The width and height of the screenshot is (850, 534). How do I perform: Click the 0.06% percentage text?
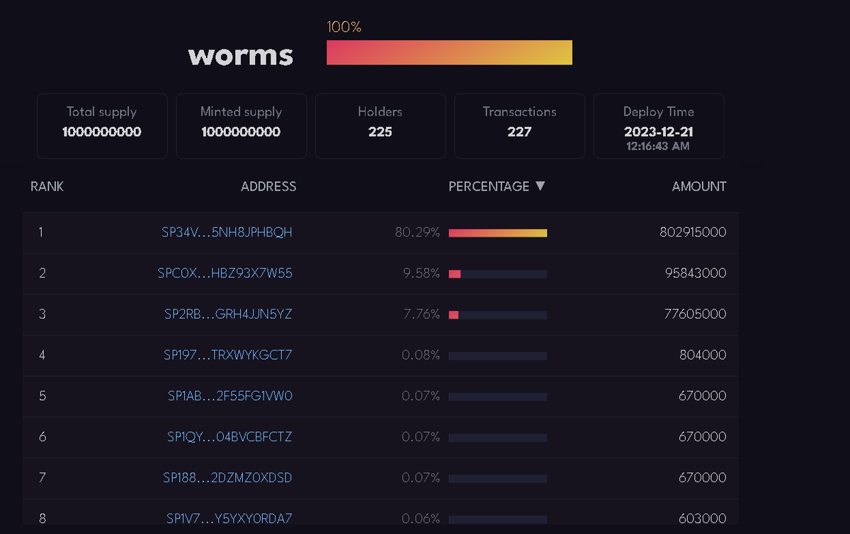pyautogui.click(x=421, y=519)
